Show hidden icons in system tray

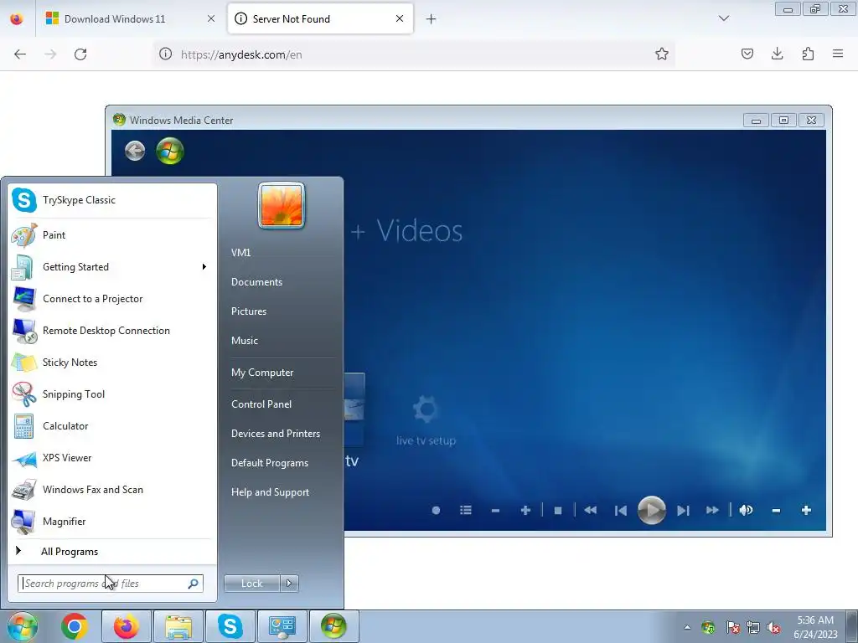point(687,627)
